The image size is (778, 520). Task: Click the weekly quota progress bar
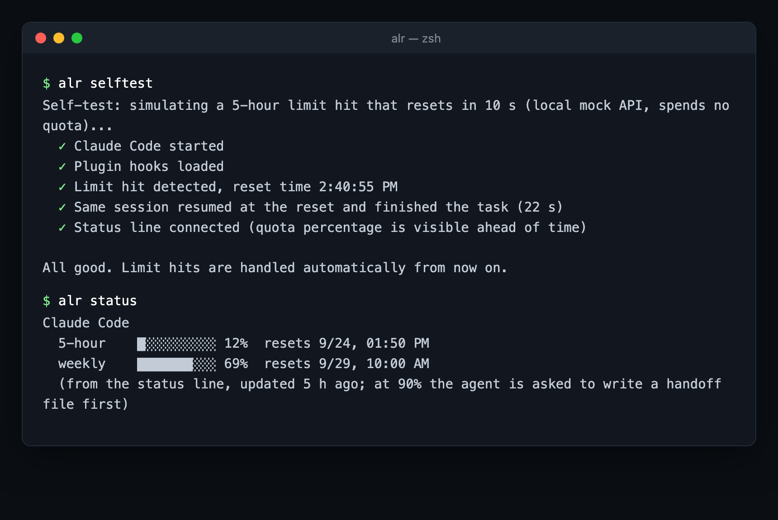(176, 364)
